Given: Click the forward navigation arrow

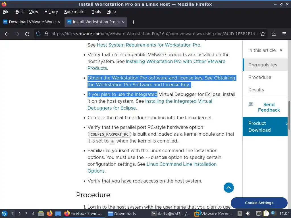Looking at the screenshot, I should click(x=17, y=34).
